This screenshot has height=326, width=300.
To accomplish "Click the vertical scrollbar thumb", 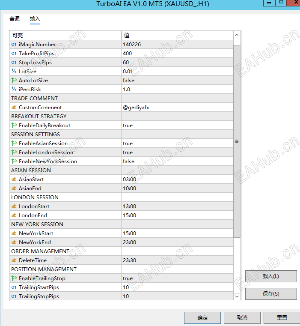I will [x=237, y=141].
